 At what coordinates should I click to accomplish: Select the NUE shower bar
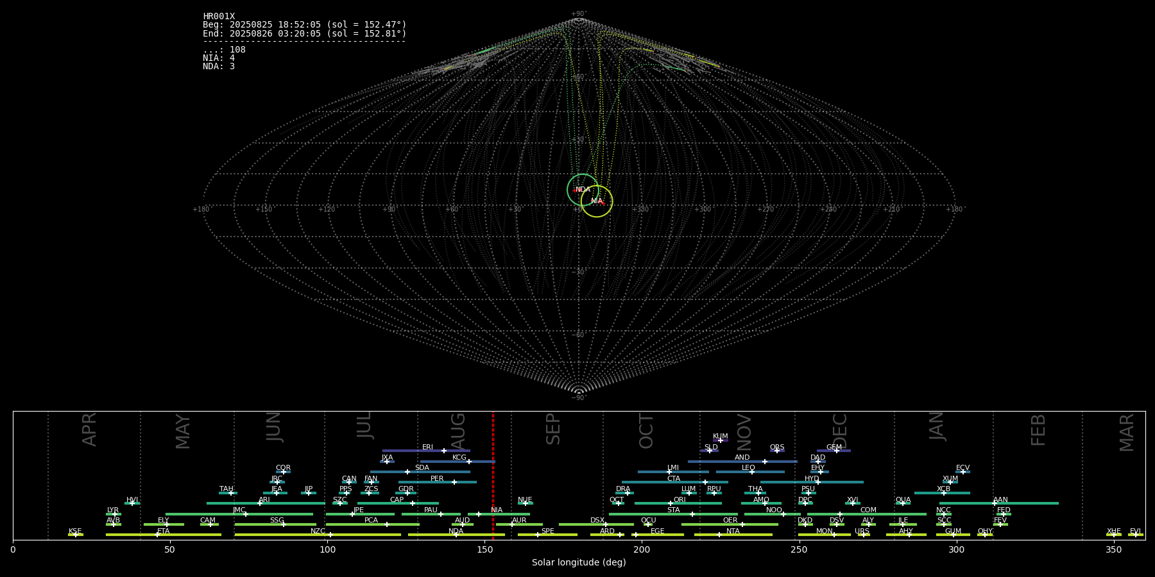pyautogui.click(x=526, y=503)
